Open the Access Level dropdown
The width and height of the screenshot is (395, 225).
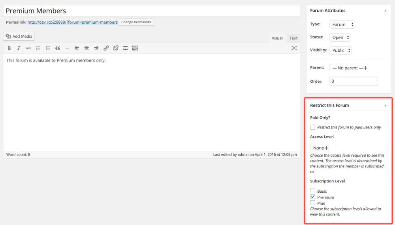(320, 148)
